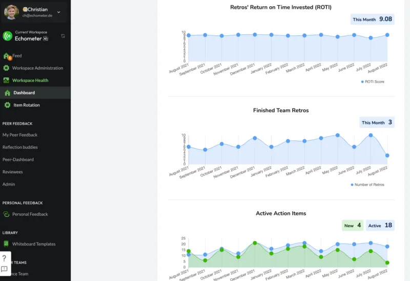
Task: Click the Workspace Health chart icon
Action: pos(7,81)
